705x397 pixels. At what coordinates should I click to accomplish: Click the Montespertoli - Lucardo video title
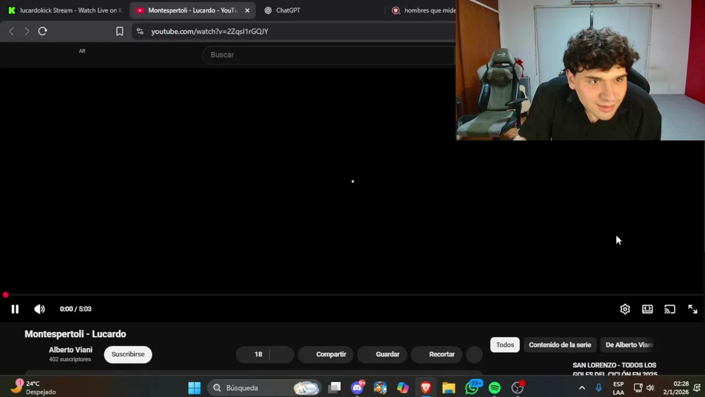tap(75, 334)
